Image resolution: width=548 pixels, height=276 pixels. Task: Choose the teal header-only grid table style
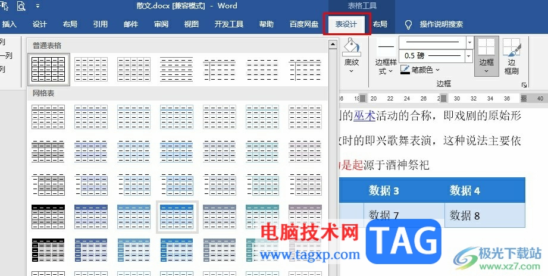point(262,217)
